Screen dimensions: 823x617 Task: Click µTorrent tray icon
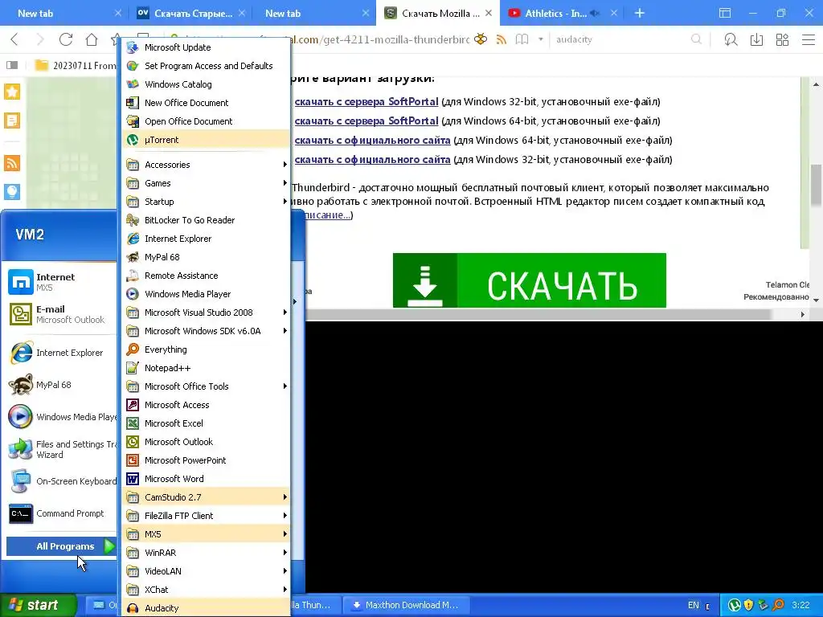735,605
